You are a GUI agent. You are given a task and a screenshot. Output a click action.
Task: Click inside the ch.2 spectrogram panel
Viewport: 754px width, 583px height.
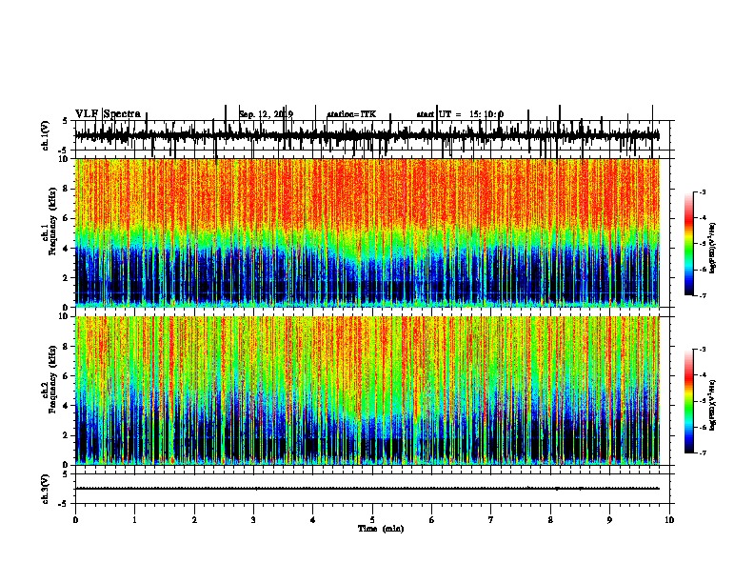point(367,391)
